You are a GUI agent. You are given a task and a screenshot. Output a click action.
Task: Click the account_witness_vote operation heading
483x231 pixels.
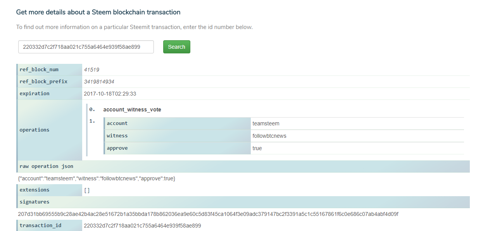pyautogui.click(x=132, y=110)
